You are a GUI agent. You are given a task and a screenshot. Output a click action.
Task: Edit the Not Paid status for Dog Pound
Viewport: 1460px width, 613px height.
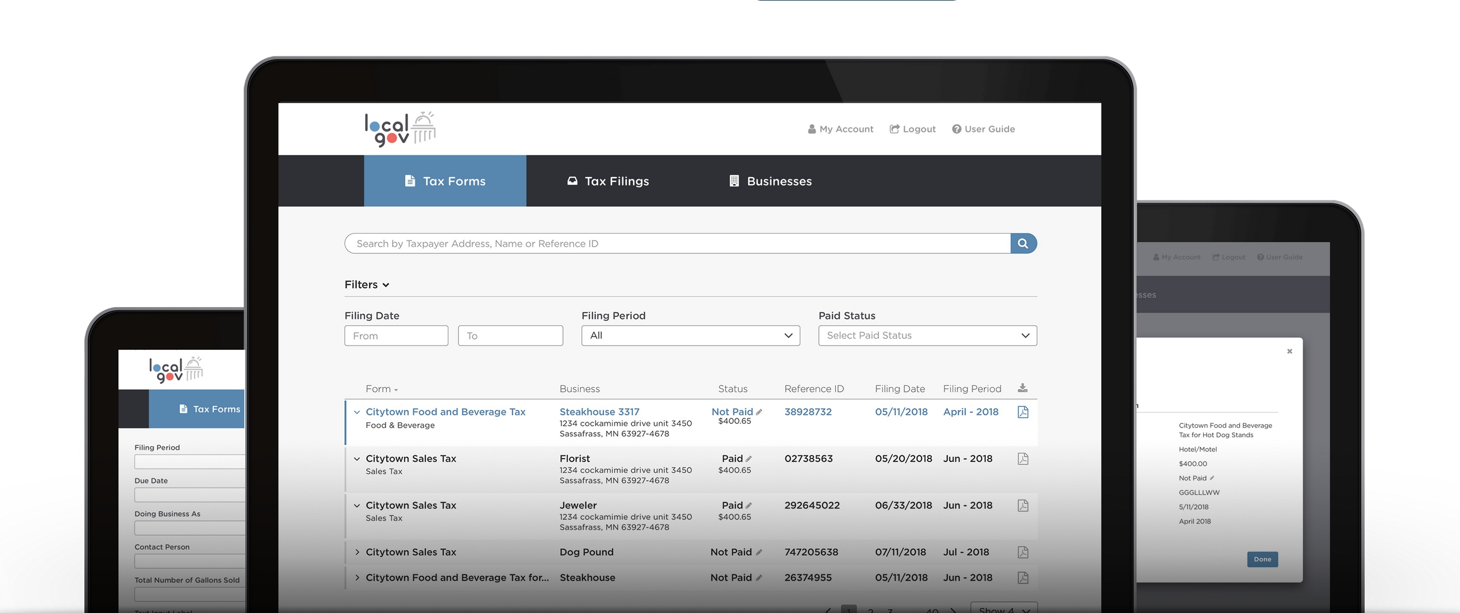[x=759, y=552]
